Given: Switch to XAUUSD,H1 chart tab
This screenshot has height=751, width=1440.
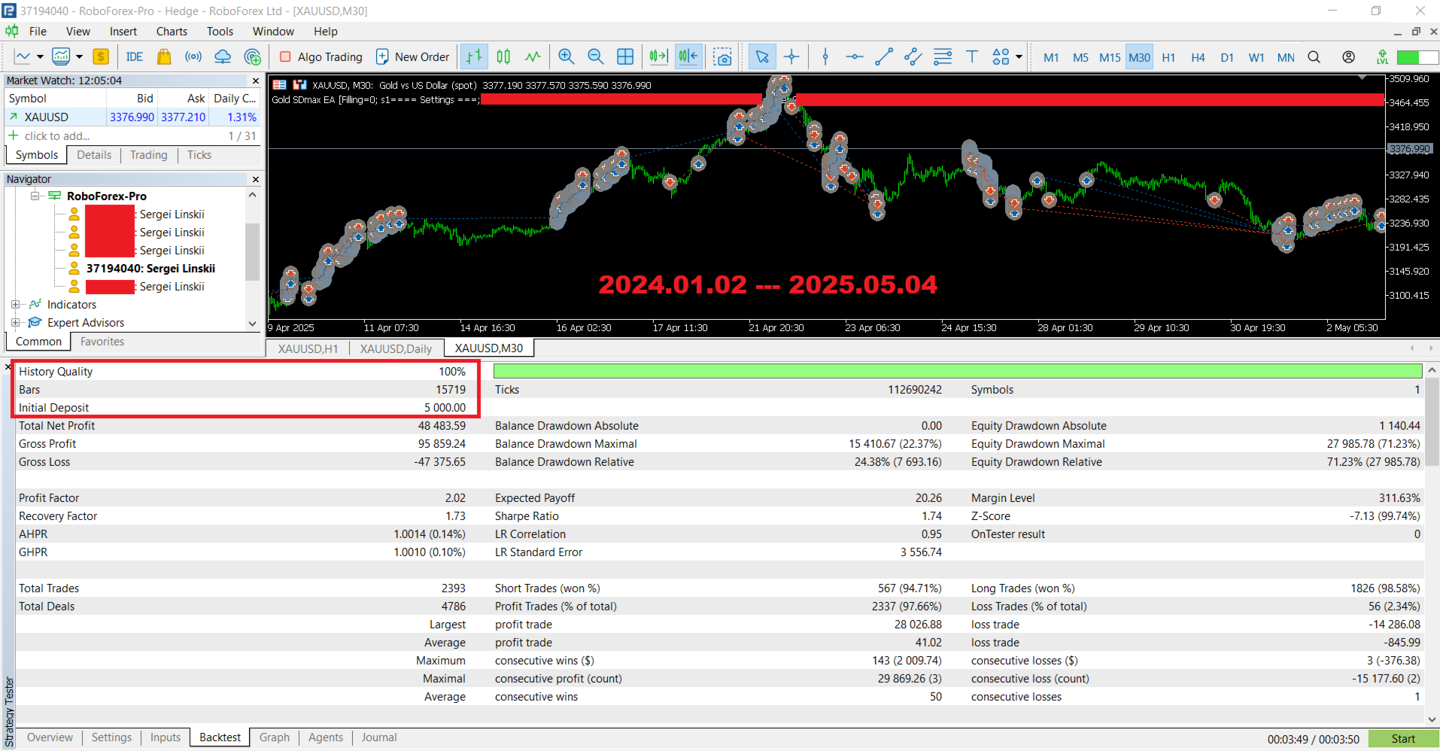Looking at the screenshot, I should tap(308, 348).
